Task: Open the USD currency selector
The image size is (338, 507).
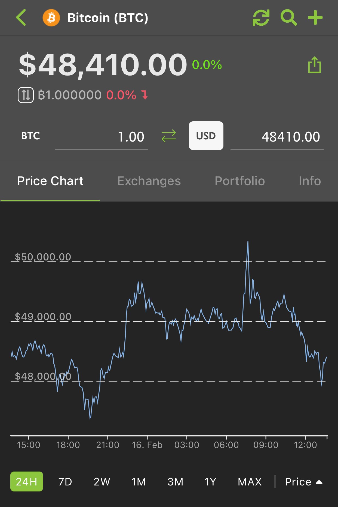Action: point(206,136)
